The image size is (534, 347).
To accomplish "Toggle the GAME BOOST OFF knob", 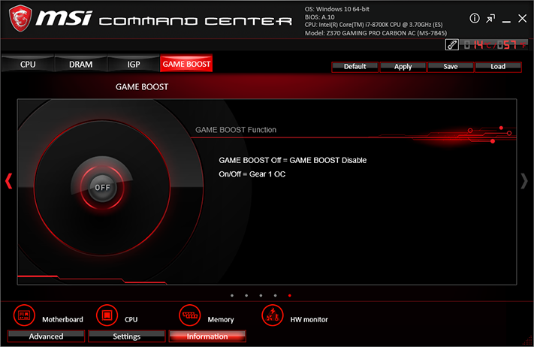I will [102, 188].
